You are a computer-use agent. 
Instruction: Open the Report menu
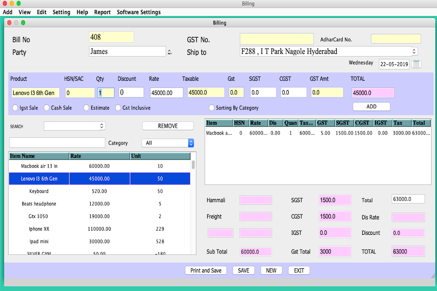click(102, 12)
